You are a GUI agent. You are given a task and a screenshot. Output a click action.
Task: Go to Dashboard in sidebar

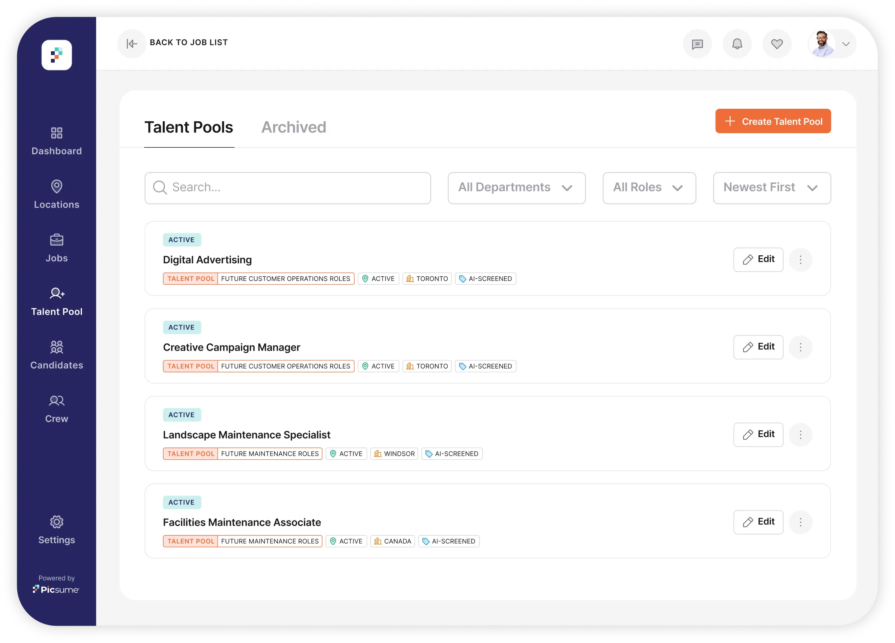pyautogui.click(x=56, y=141)
